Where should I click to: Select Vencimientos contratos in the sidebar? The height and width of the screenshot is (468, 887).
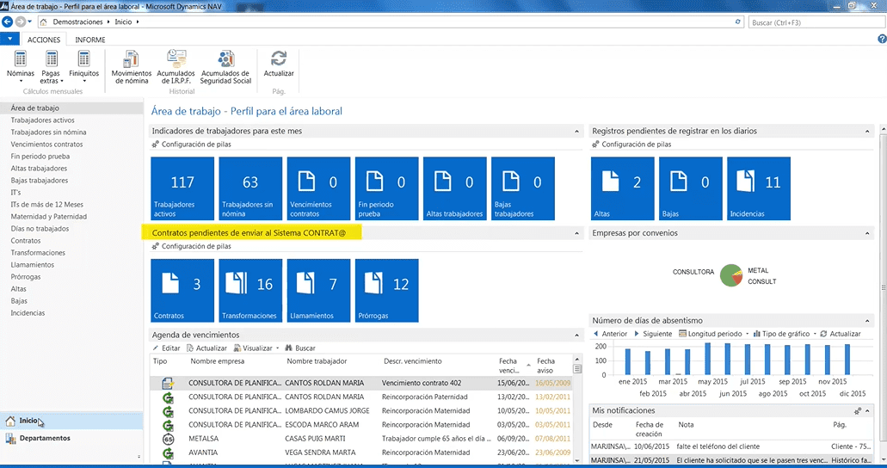[x=46, y=145]
